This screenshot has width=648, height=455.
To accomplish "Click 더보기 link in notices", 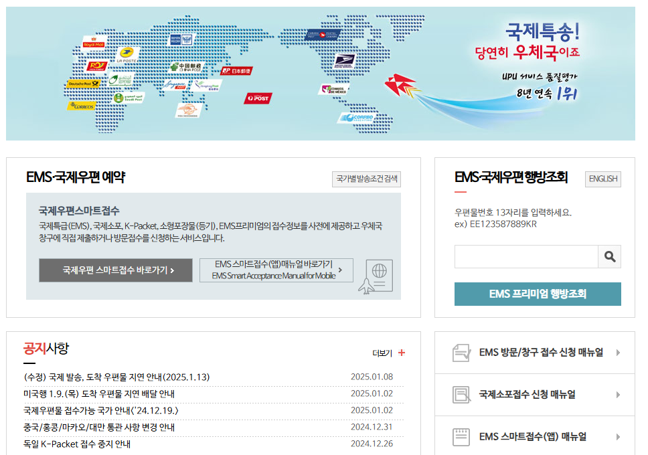I will [382, 353].
